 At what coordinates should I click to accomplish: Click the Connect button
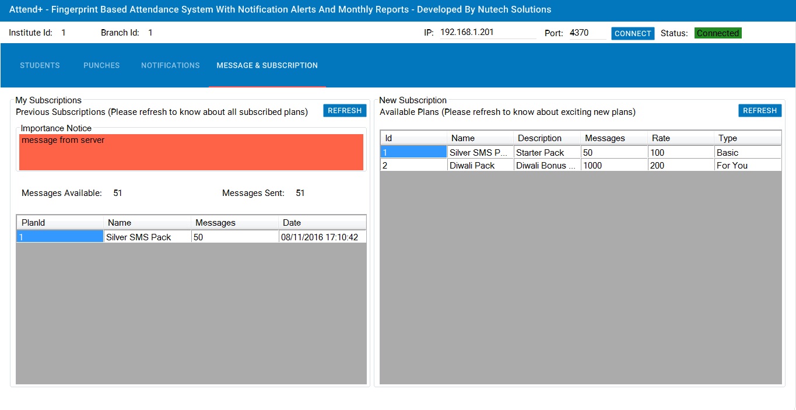coord(633,33)
